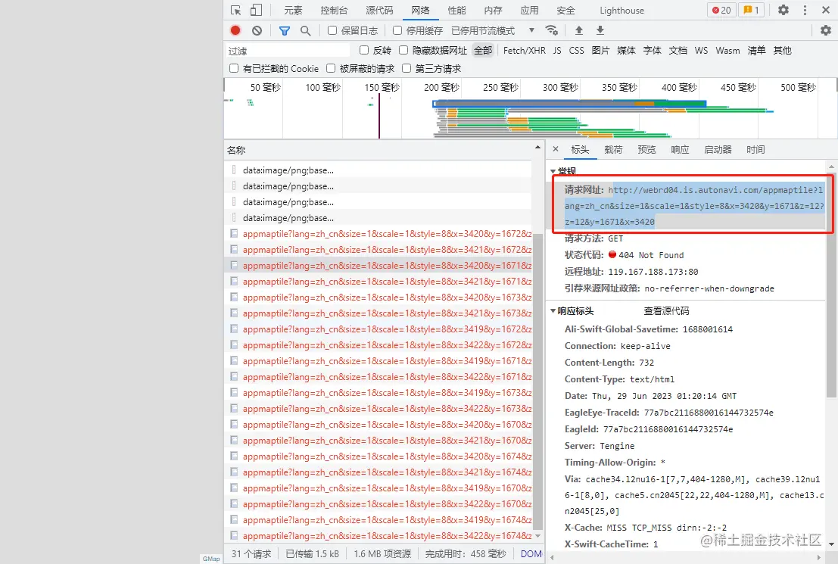Stop recording network log with red button
The width and height of the screenshot is (838, 564).
click(x=235, y=30)
